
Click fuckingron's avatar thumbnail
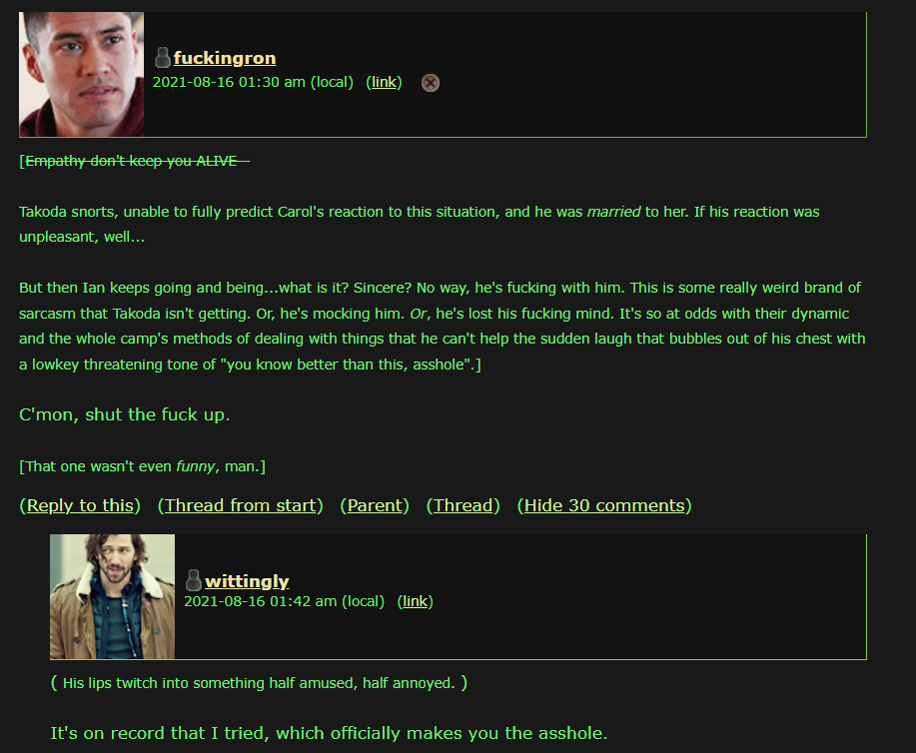(x=81, y=75)
